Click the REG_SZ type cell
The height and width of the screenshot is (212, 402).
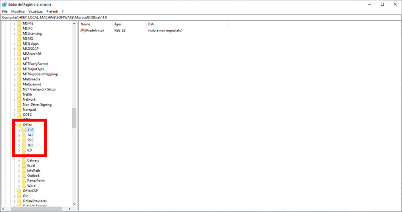point(120,31)
